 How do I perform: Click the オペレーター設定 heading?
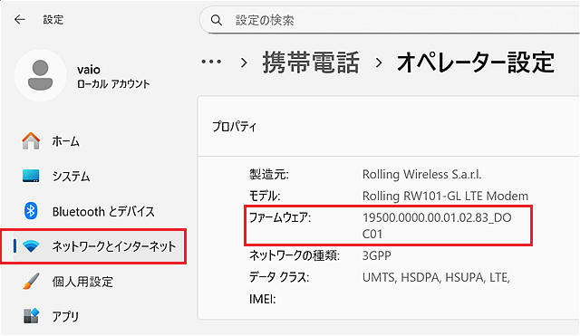(x=475, y=62)
